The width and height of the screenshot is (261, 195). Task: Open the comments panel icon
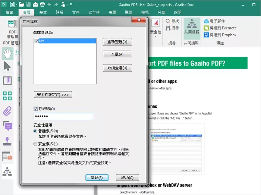coord(7,126)
